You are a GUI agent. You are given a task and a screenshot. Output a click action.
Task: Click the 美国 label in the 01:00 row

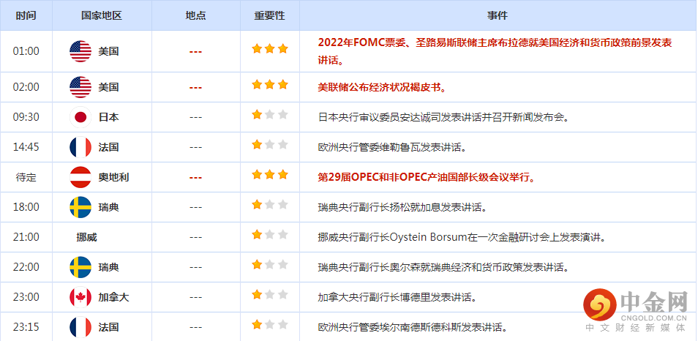tap(108, 51)
